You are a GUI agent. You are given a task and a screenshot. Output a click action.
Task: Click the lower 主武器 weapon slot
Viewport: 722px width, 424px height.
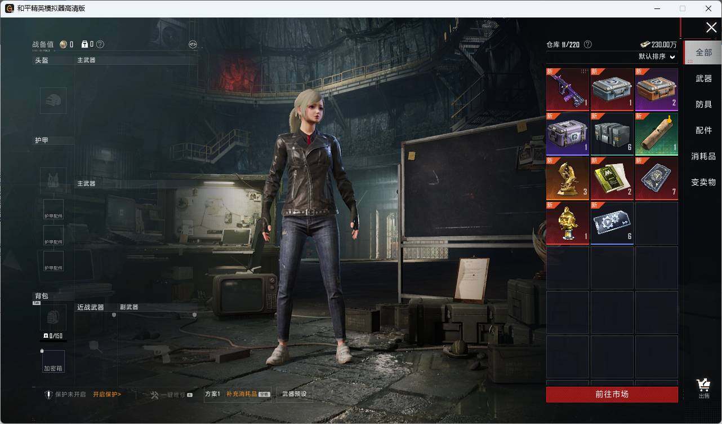136,244
